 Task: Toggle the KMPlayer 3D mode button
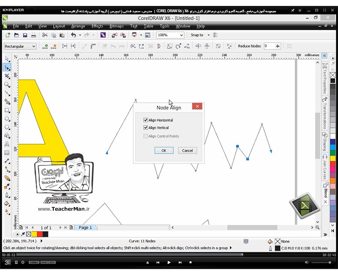8,262
